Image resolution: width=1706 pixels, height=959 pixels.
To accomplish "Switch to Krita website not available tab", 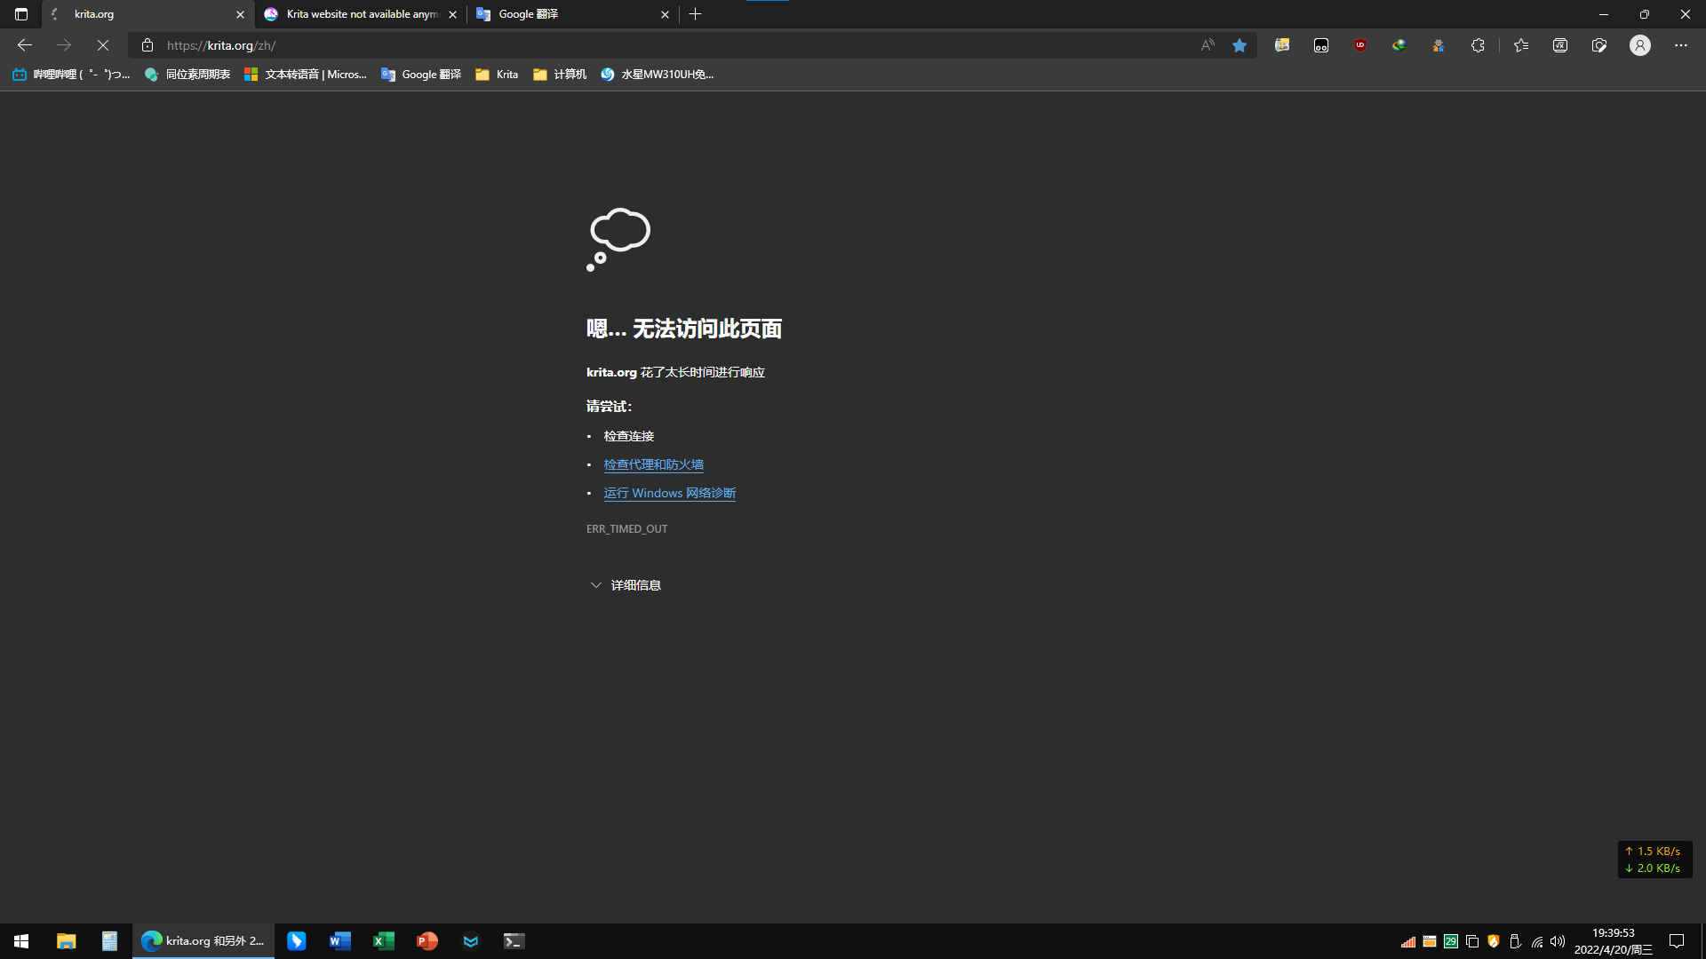I will pos(360,14).
